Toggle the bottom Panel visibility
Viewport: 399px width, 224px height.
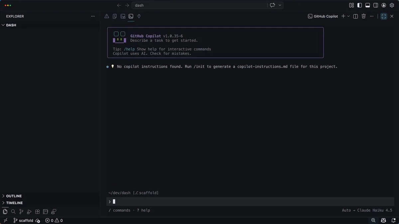(x=368, y=5)
